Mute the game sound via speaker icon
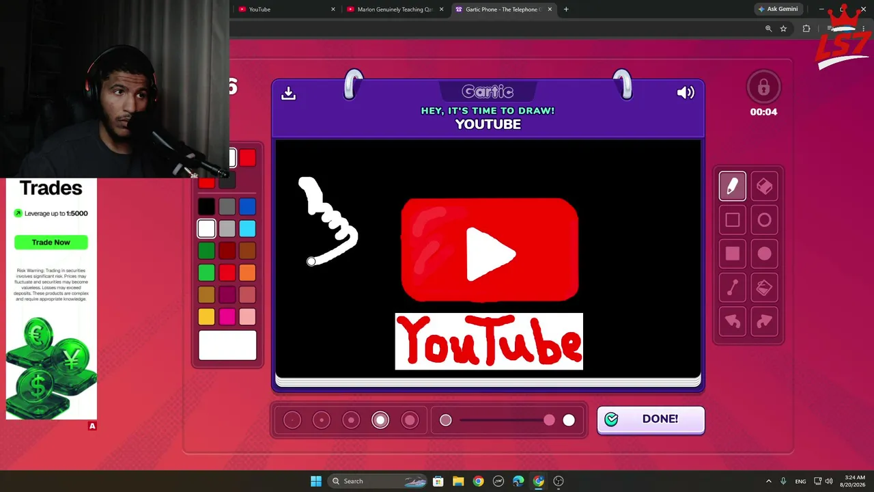 coord(686,93)
